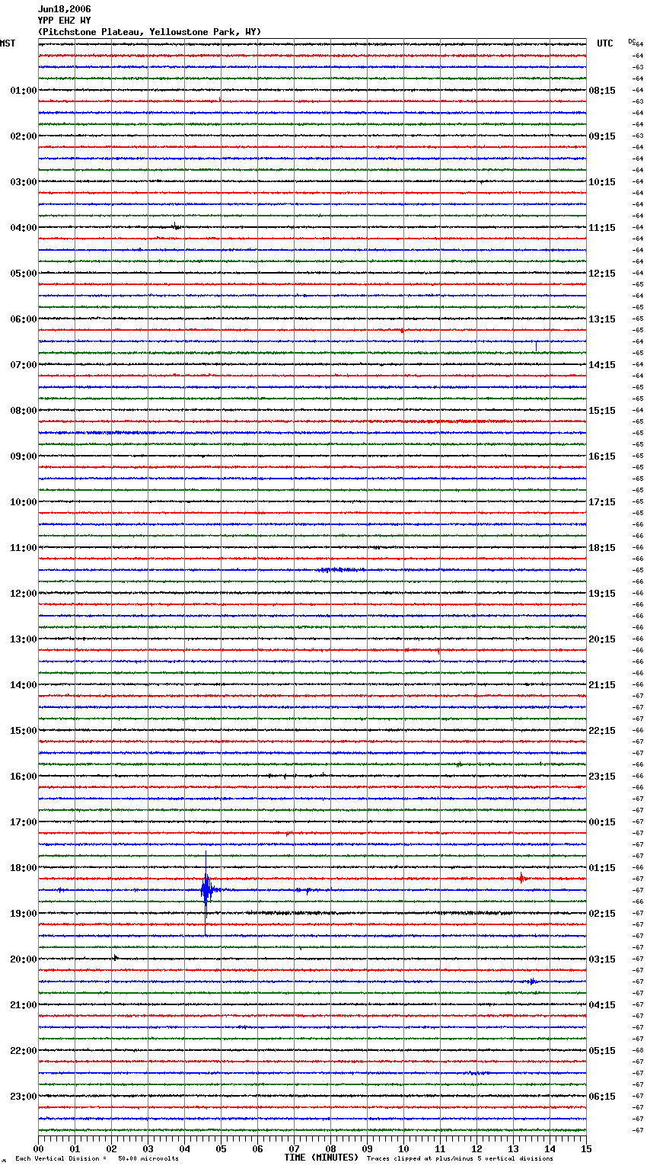The height and width of the screenshot is (1169, 647).
Task: Click the 20:00 MST hour label
Action: coord(24,959)
